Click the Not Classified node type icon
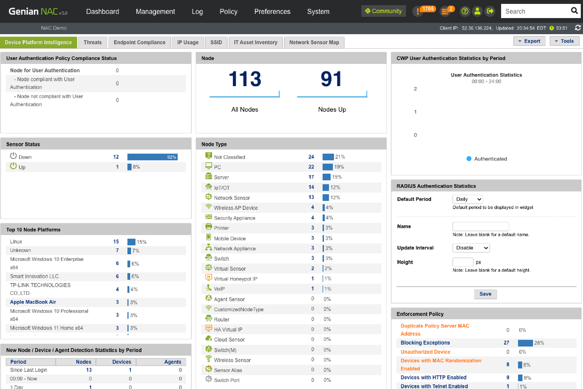This screenshot has height=389, width=583. tap(208, 156)
